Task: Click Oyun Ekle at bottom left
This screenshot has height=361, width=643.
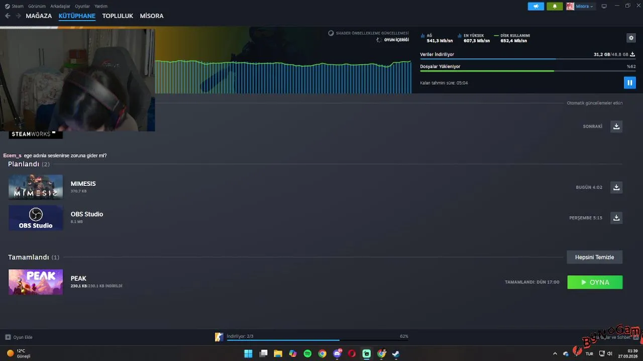Action: tap(19, 337)
